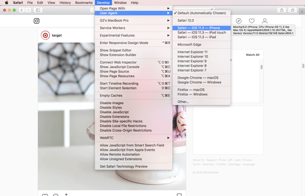The image size is (305, 196).
Task: Select Internet Explorer 11 user agent
Action: coord(201,52)
